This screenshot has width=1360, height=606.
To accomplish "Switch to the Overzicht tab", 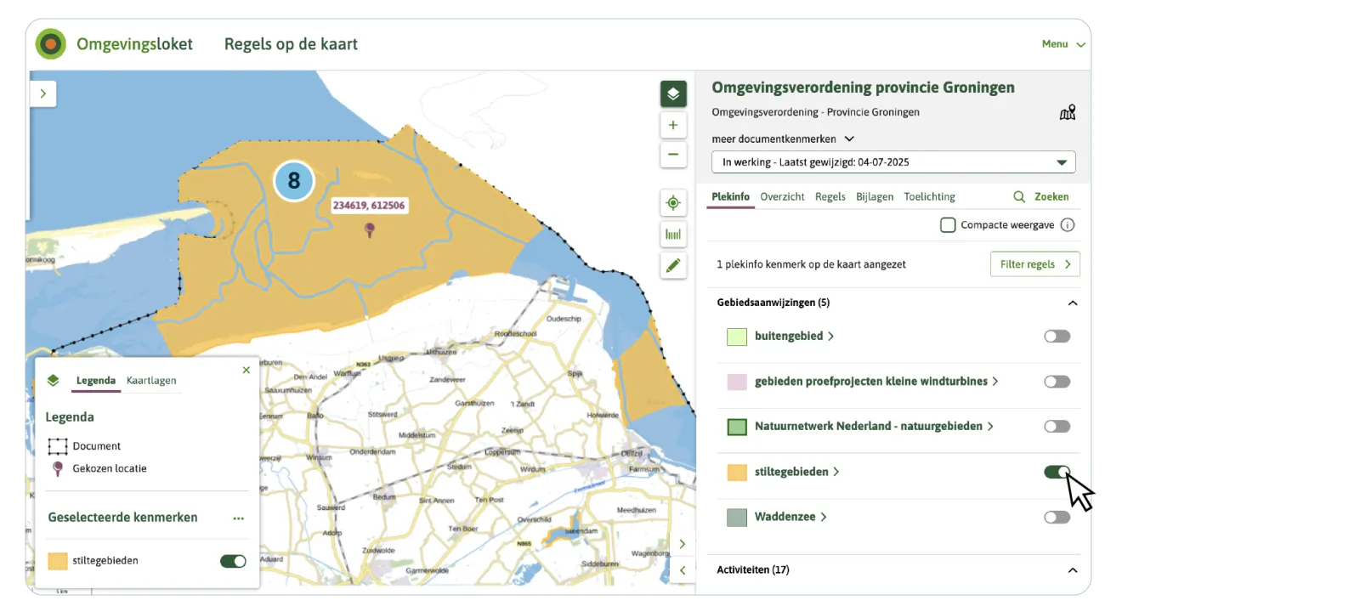I will pos(782,196).
